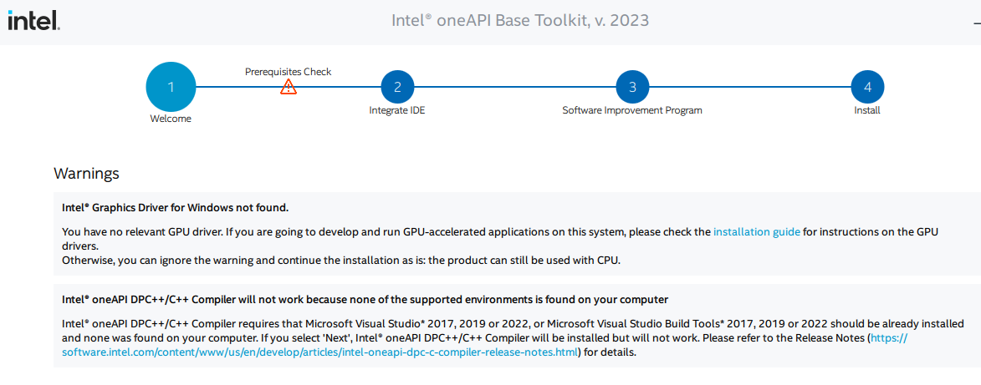981x385 pixels.
Task: Click the Install step label
Action: (x=868, y=110)
